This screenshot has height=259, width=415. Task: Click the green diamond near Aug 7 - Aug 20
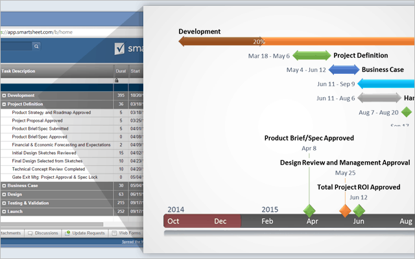[407, 111]
